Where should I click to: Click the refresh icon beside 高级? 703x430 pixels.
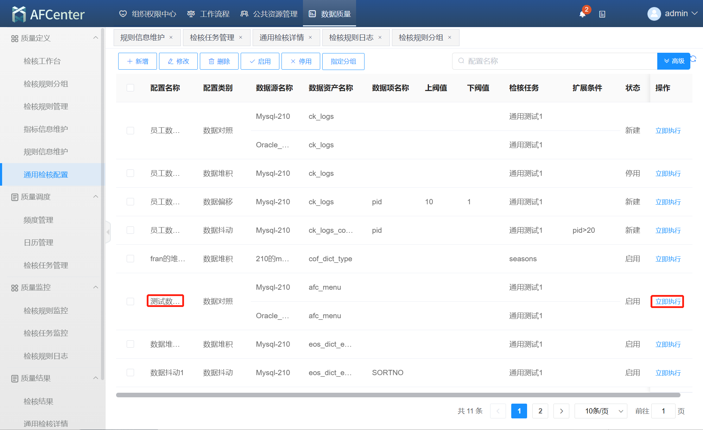click(x=693, y=59)
